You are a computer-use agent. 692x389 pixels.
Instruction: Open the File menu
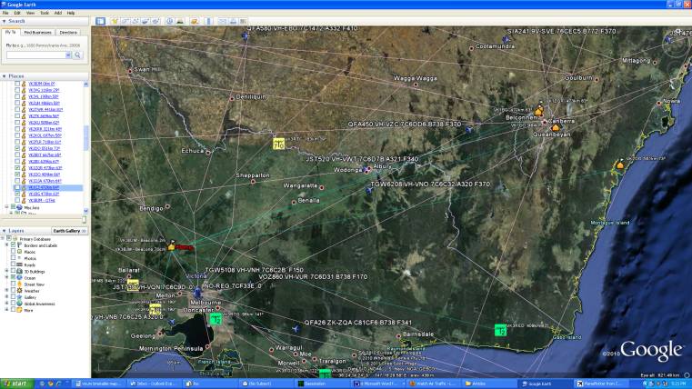coord(5,13)
